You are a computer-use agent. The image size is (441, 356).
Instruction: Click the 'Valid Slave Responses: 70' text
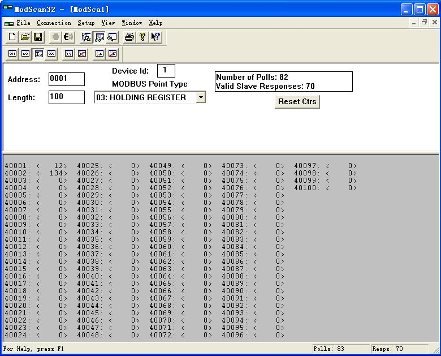pyautogui.click(x=265, y=86)
